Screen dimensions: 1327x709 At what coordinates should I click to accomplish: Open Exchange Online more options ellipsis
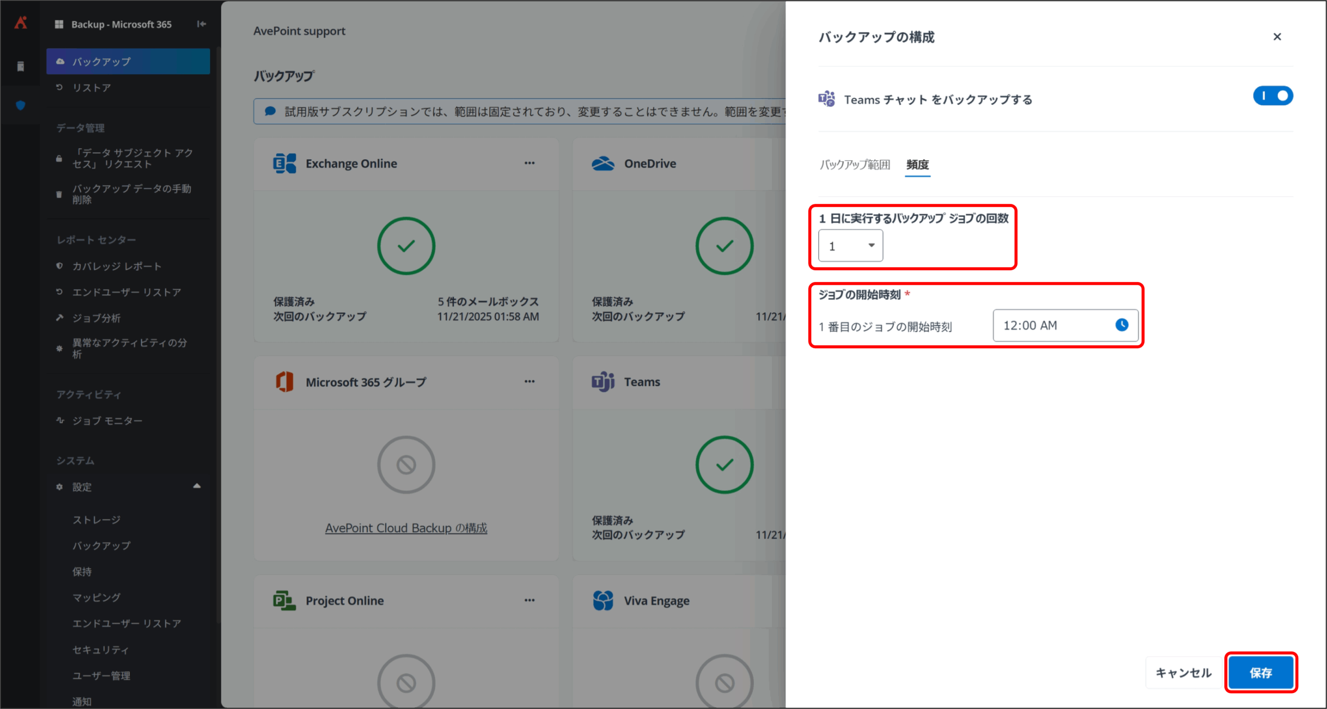click(529, 163)
